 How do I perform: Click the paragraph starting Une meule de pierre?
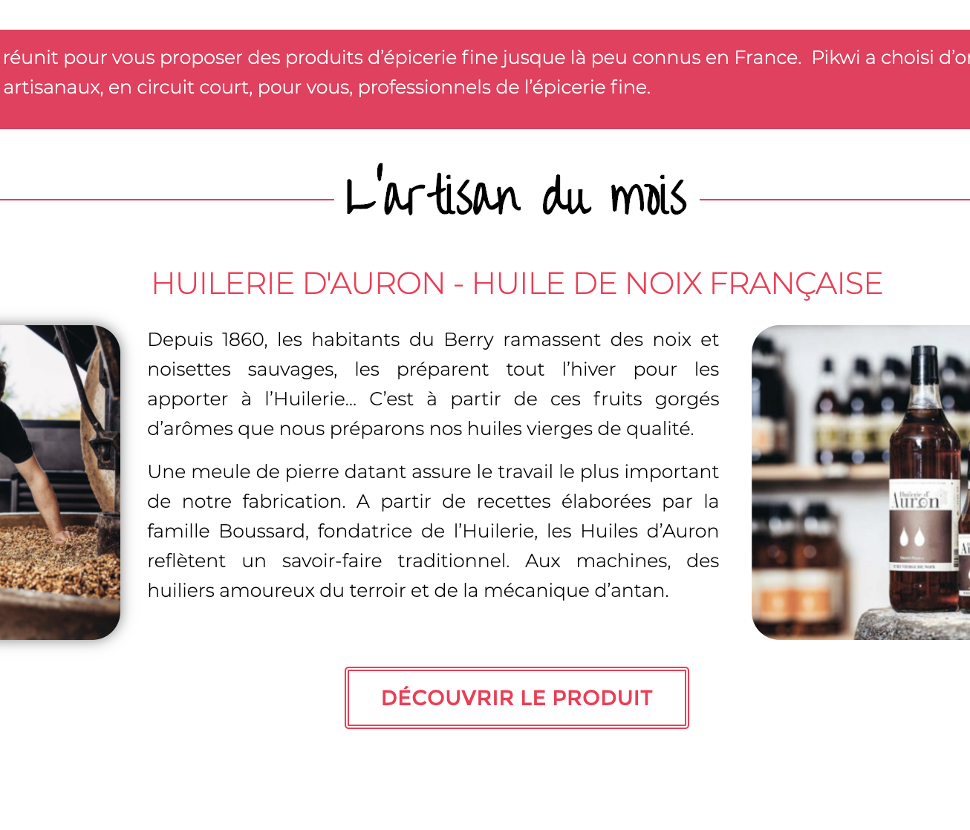click(433, 531)
